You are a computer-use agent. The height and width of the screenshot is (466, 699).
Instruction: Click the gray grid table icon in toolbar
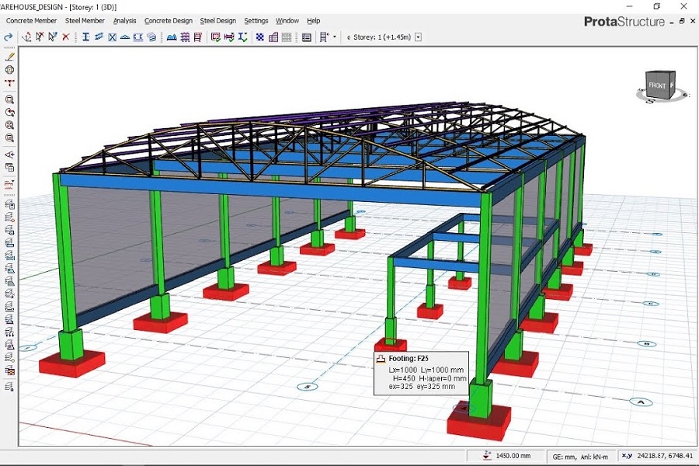(287, 37)
